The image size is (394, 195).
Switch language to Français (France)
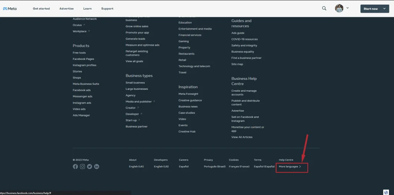[239, 167]
